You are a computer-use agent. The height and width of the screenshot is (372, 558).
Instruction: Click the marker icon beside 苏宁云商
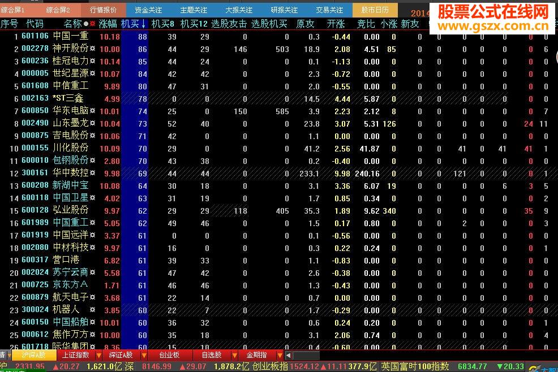[x=92, y=272]
